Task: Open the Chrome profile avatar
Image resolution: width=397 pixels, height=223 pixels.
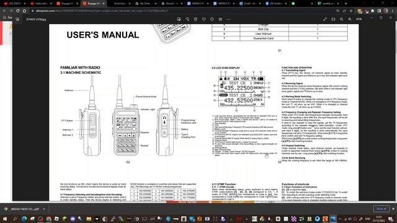Action: pos(386,11)
